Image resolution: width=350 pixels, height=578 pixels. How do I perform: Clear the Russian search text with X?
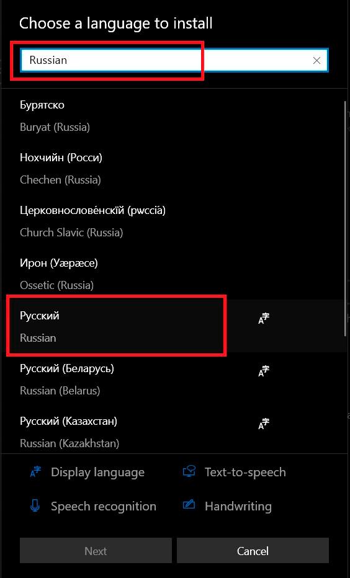point(316,60)
